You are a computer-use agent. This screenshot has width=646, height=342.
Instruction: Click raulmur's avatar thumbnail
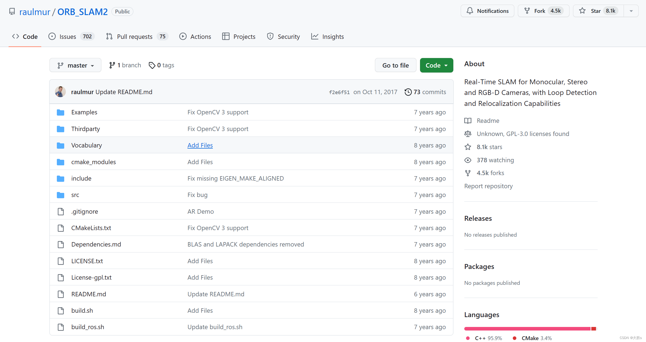tap(60, 92)
